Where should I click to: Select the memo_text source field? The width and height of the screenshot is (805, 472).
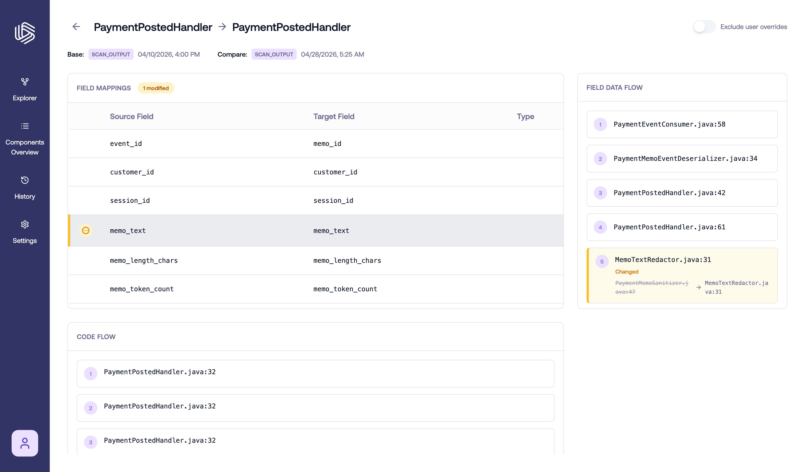click(128, 230)
